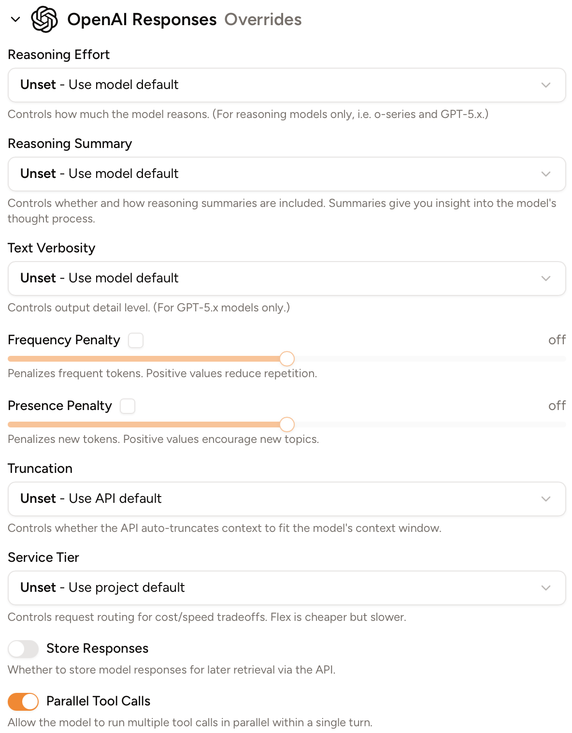Enable the Frequency Penalty checkbox
This screenshot has width=572, height=733.
tap(136, 340)
